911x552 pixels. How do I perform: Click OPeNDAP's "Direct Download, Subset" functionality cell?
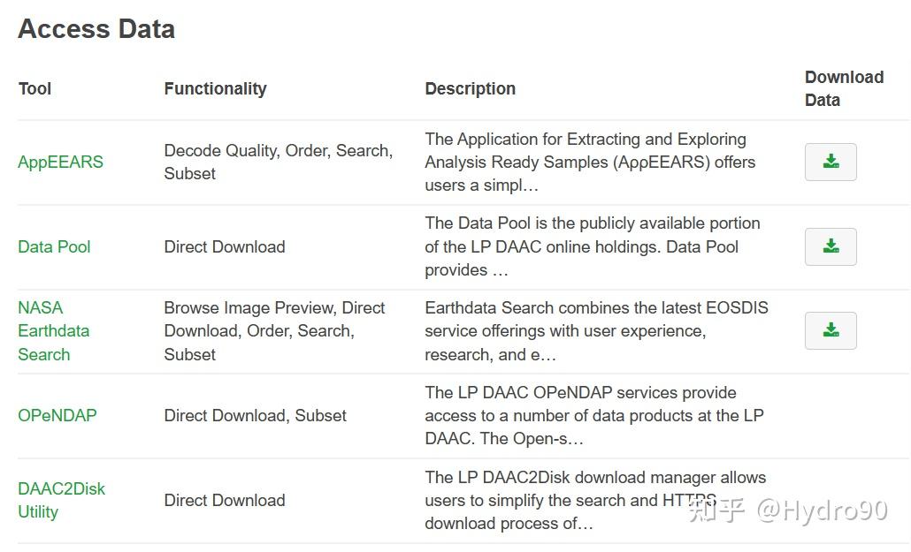255,415
